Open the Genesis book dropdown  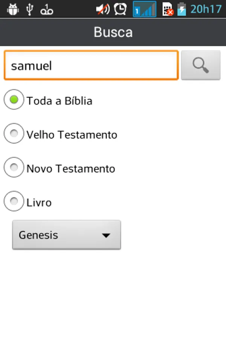tap(66, 235)
